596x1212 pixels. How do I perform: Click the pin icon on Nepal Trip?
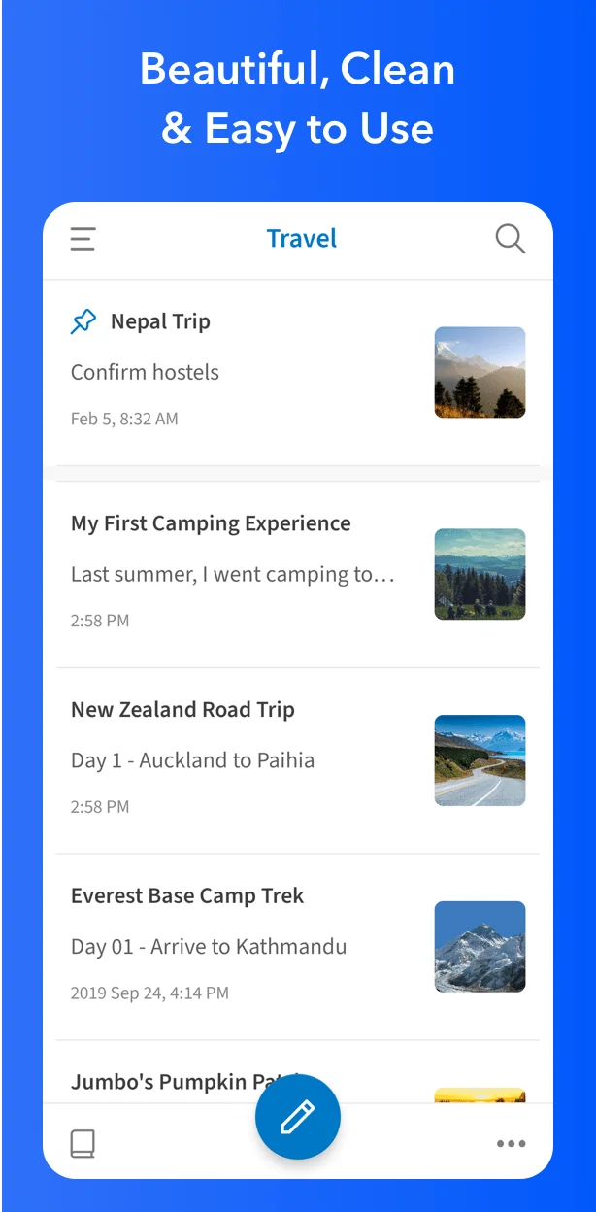pos(83,320)
